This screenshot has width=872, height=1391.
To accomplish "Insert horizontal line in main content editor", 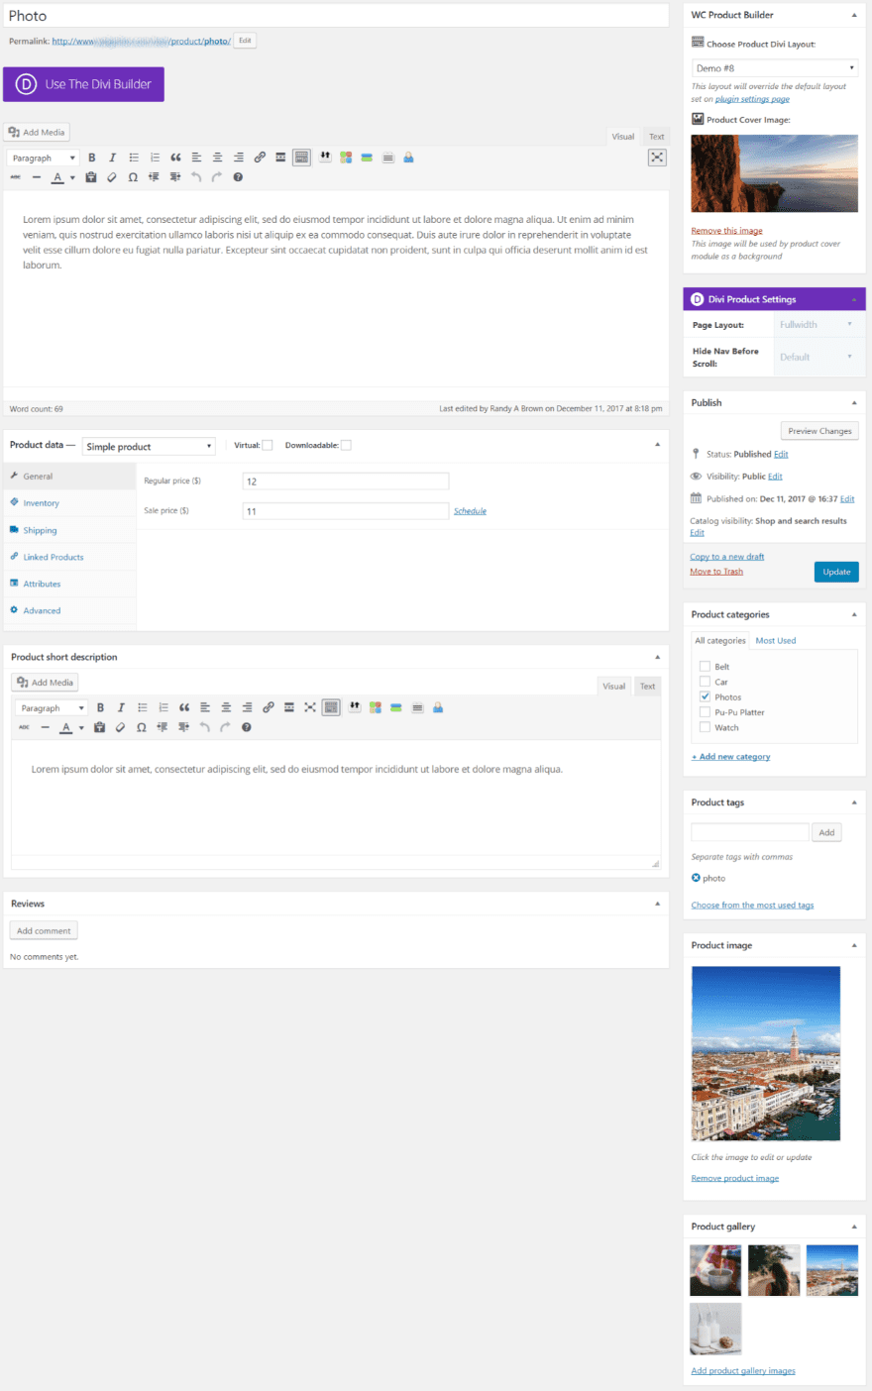I will pyautogui.click(x=36, y=177).
